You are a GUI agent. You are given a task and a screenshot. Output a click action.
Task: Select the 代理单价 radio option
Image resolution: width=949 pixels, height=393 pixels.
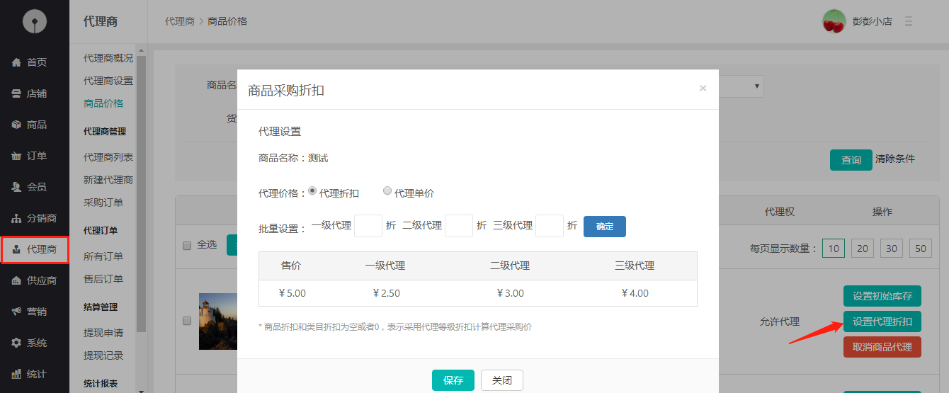click(387, 191)
